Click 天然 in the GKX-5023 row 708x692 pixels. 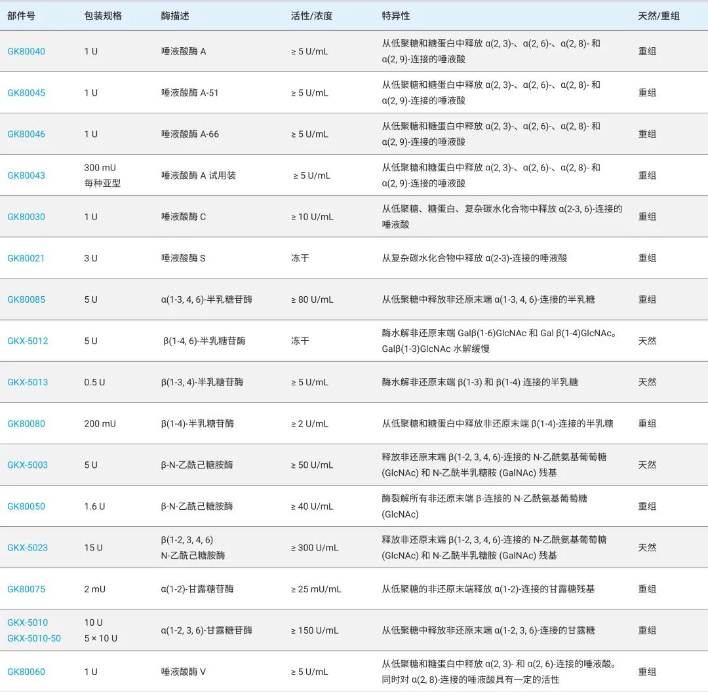tap(647, 548)
